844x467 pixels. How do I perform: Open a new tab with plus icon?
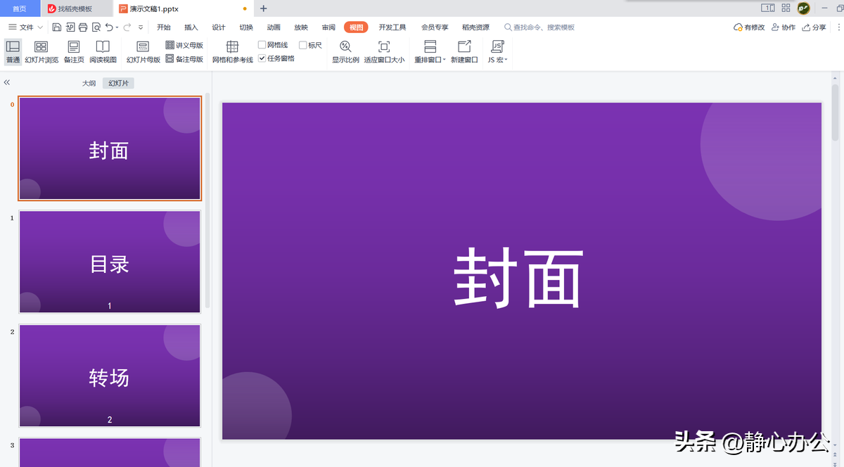click(x=264, y=8)
